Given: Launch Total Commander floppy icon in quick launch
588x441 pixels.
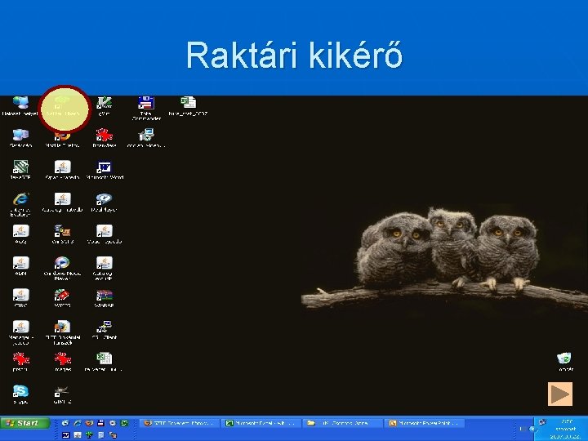Looking at the screenshot, I should click(x=100, y=423).
